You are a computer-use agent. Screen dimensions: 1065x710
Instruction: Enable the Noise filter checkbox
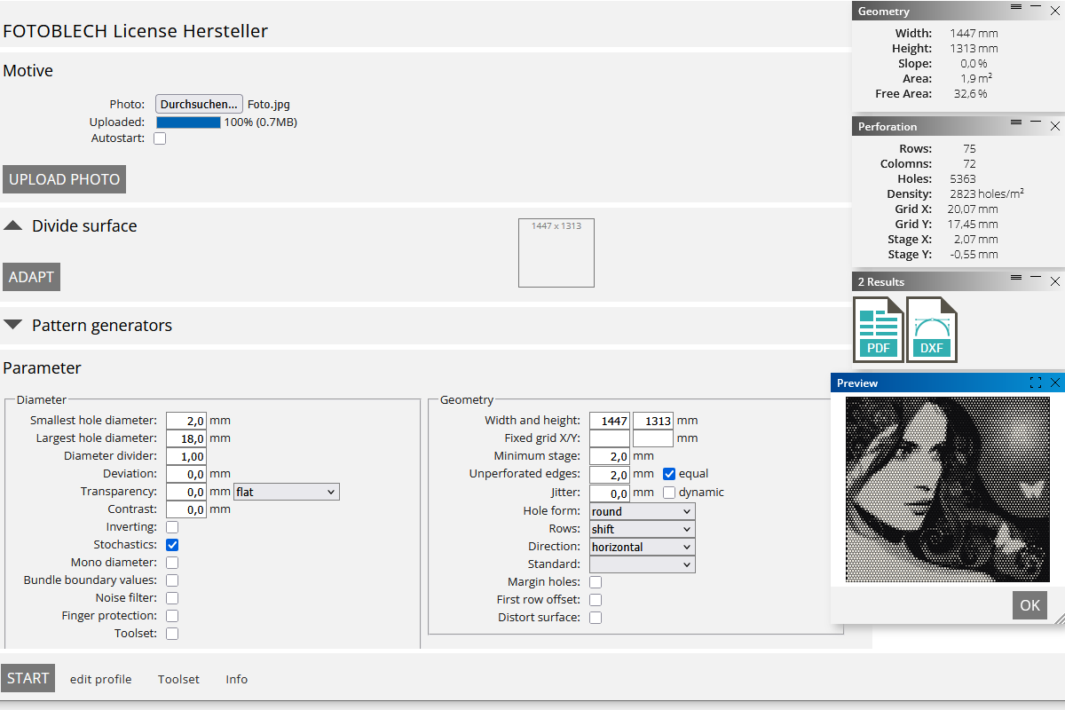point(172,598)
